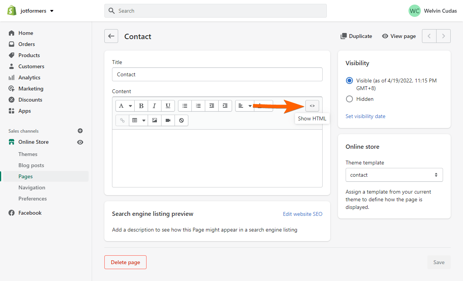Insert a numbered list
The width and height of the screenshot is (463, 281).
point(198,105)
